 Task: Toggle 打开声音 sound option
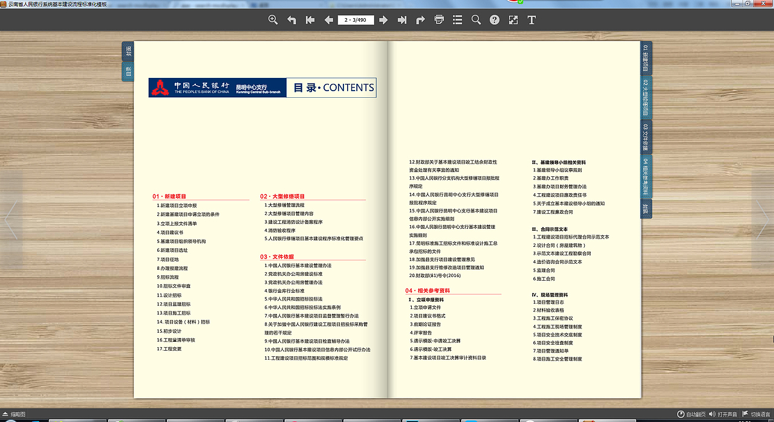click(x=723, y=414)
